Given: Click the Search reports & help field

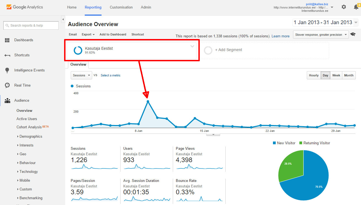Looking at the screenshot, I should point(31,26).
